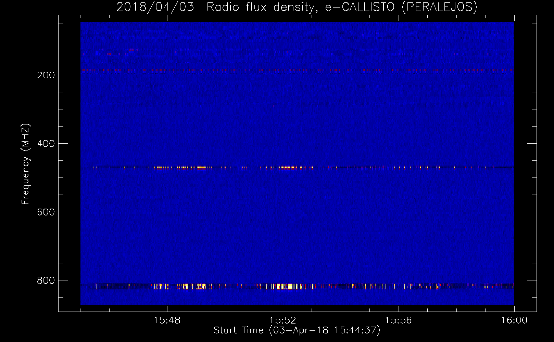Screen dimensions: 554x342
Task: Click the 'Frequency (MHZ)' axis label
Action: click(x=26, y=164)
